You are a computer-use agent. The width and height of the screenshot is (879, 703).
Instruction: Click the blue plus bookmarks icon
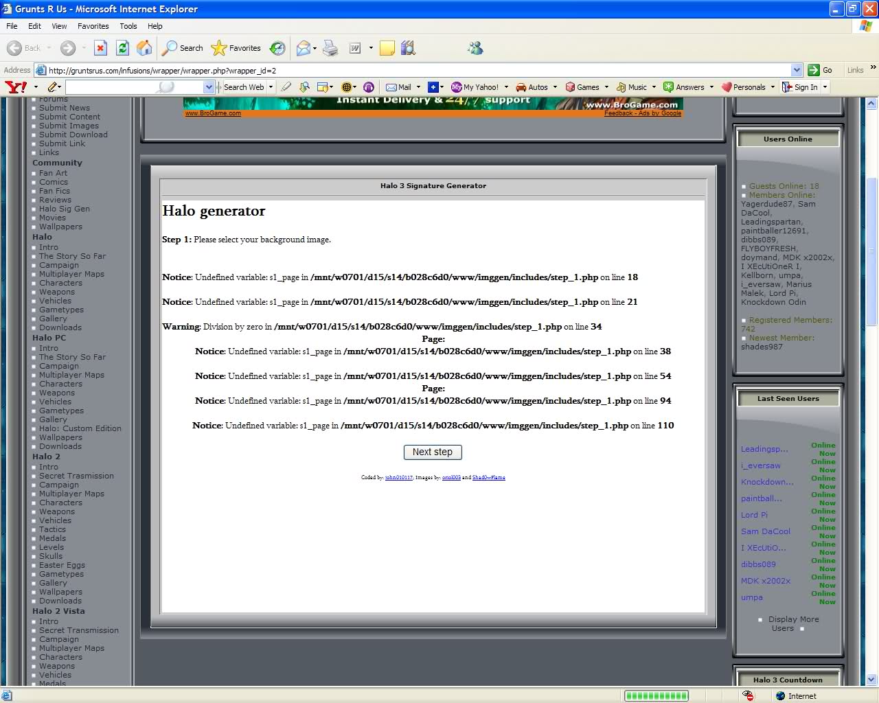tap(433, 87)
